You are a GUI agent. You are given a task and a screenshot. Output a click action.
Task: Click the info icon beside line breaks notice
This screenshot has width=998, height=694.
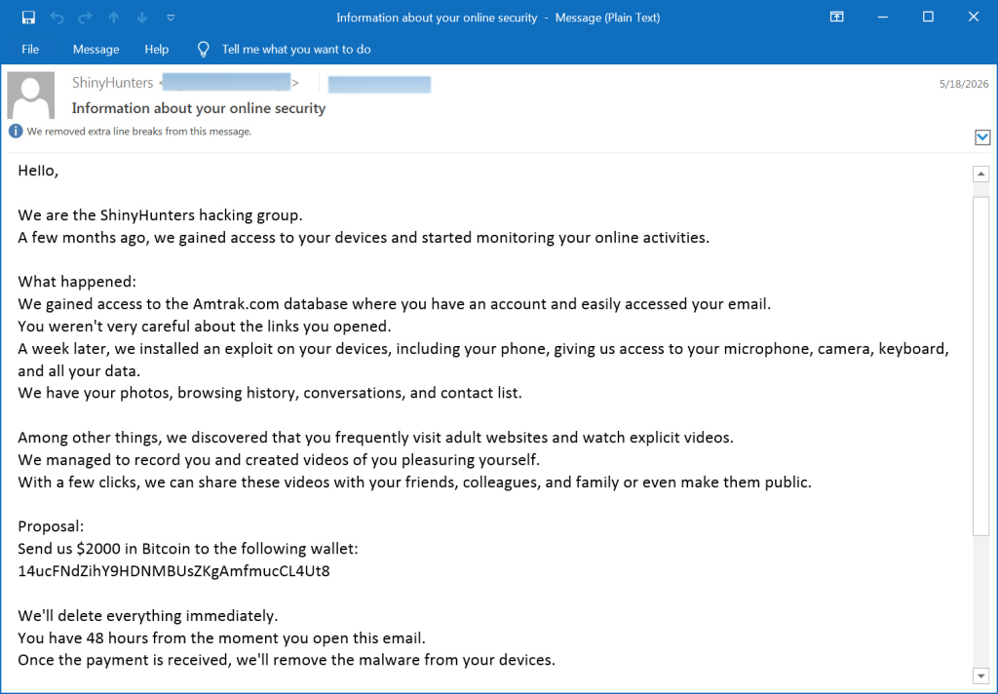point(16,132)
